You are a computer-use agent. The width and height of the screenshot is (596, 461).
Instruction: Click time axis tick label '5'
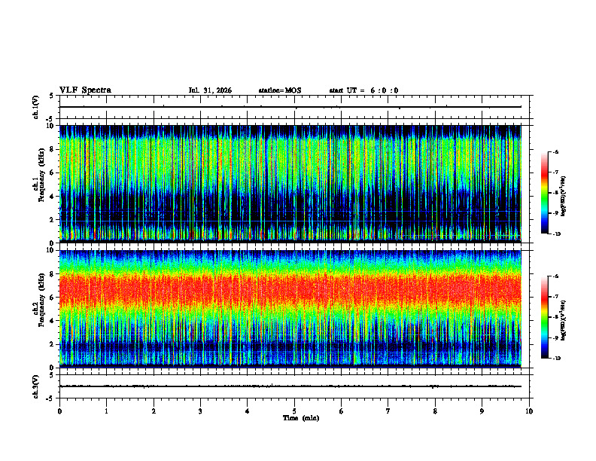click(294, 411)
